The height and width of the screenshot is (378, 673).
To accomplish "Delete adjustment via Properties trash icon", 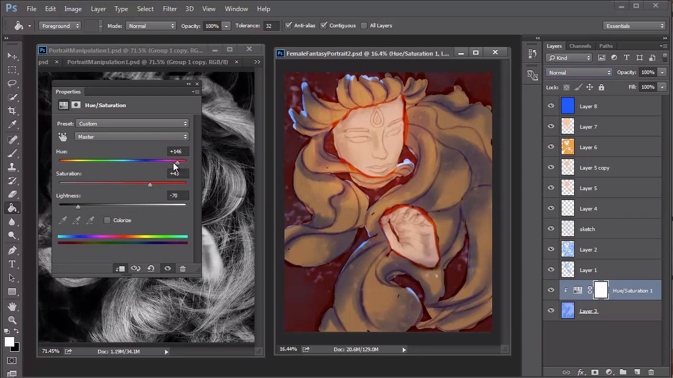I will click(182, 269).
